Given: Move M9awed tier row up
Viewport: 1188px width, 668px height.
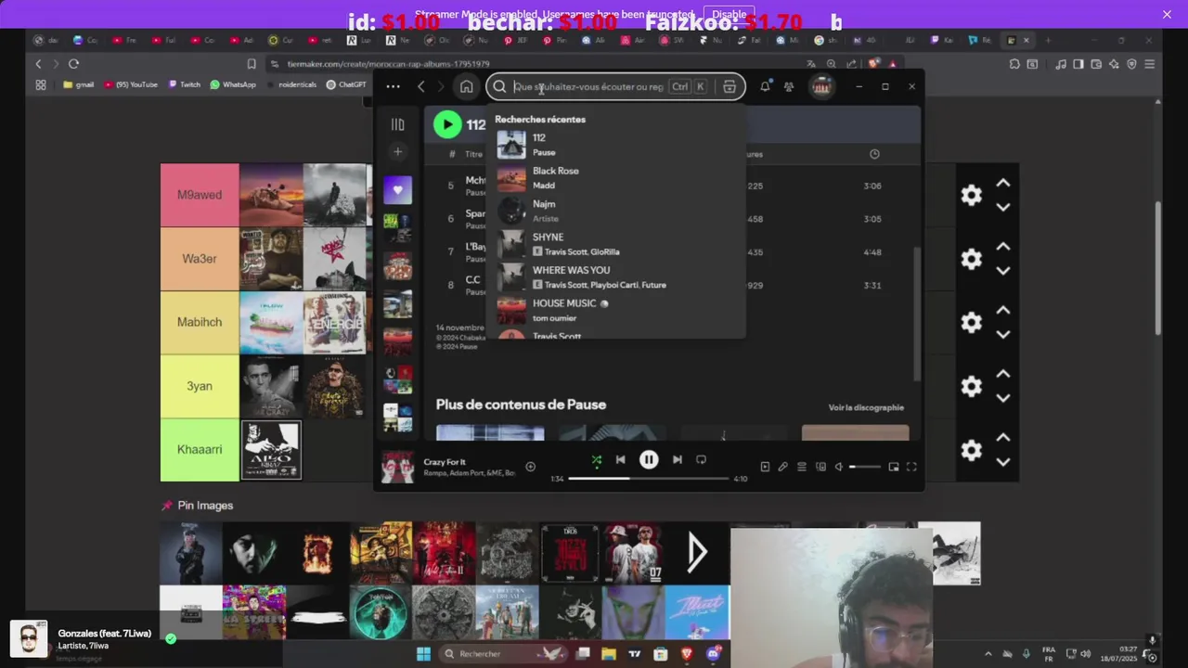Looking at the screenshot, I should pyautogui.click(x=1003, y=183).
